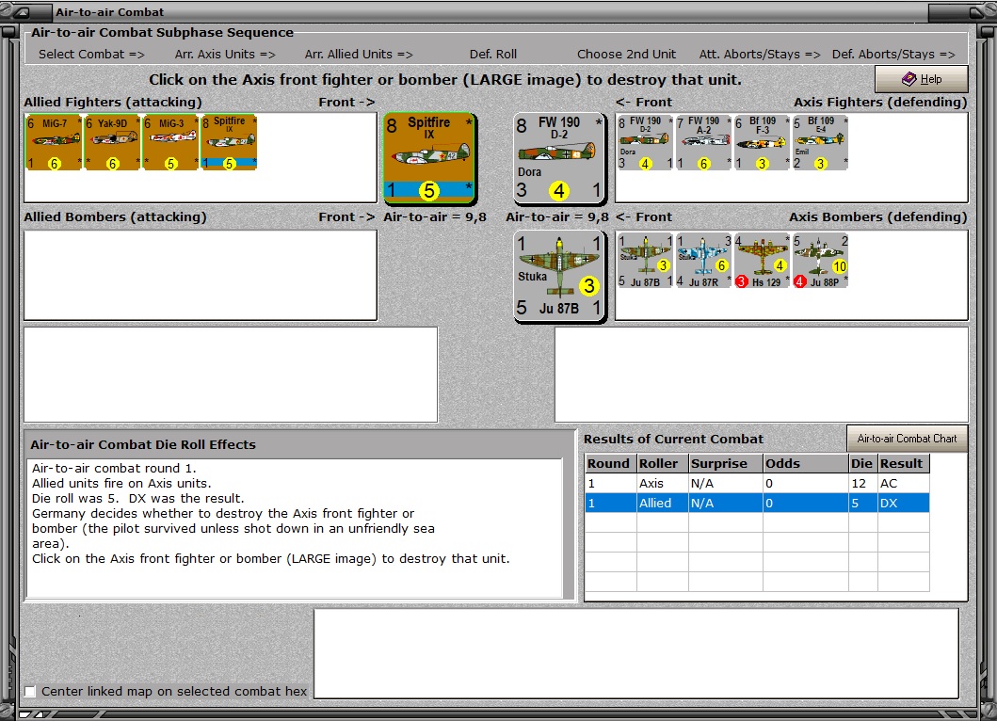
Task: Select the Bf 109 E-4 Emil fighter counter
Action: (x=820, y=142)
